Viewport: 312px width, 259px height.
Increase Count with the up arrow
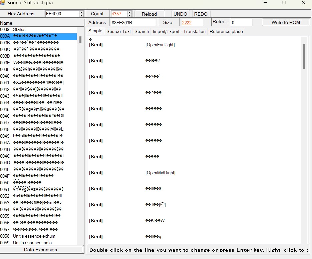129,12
